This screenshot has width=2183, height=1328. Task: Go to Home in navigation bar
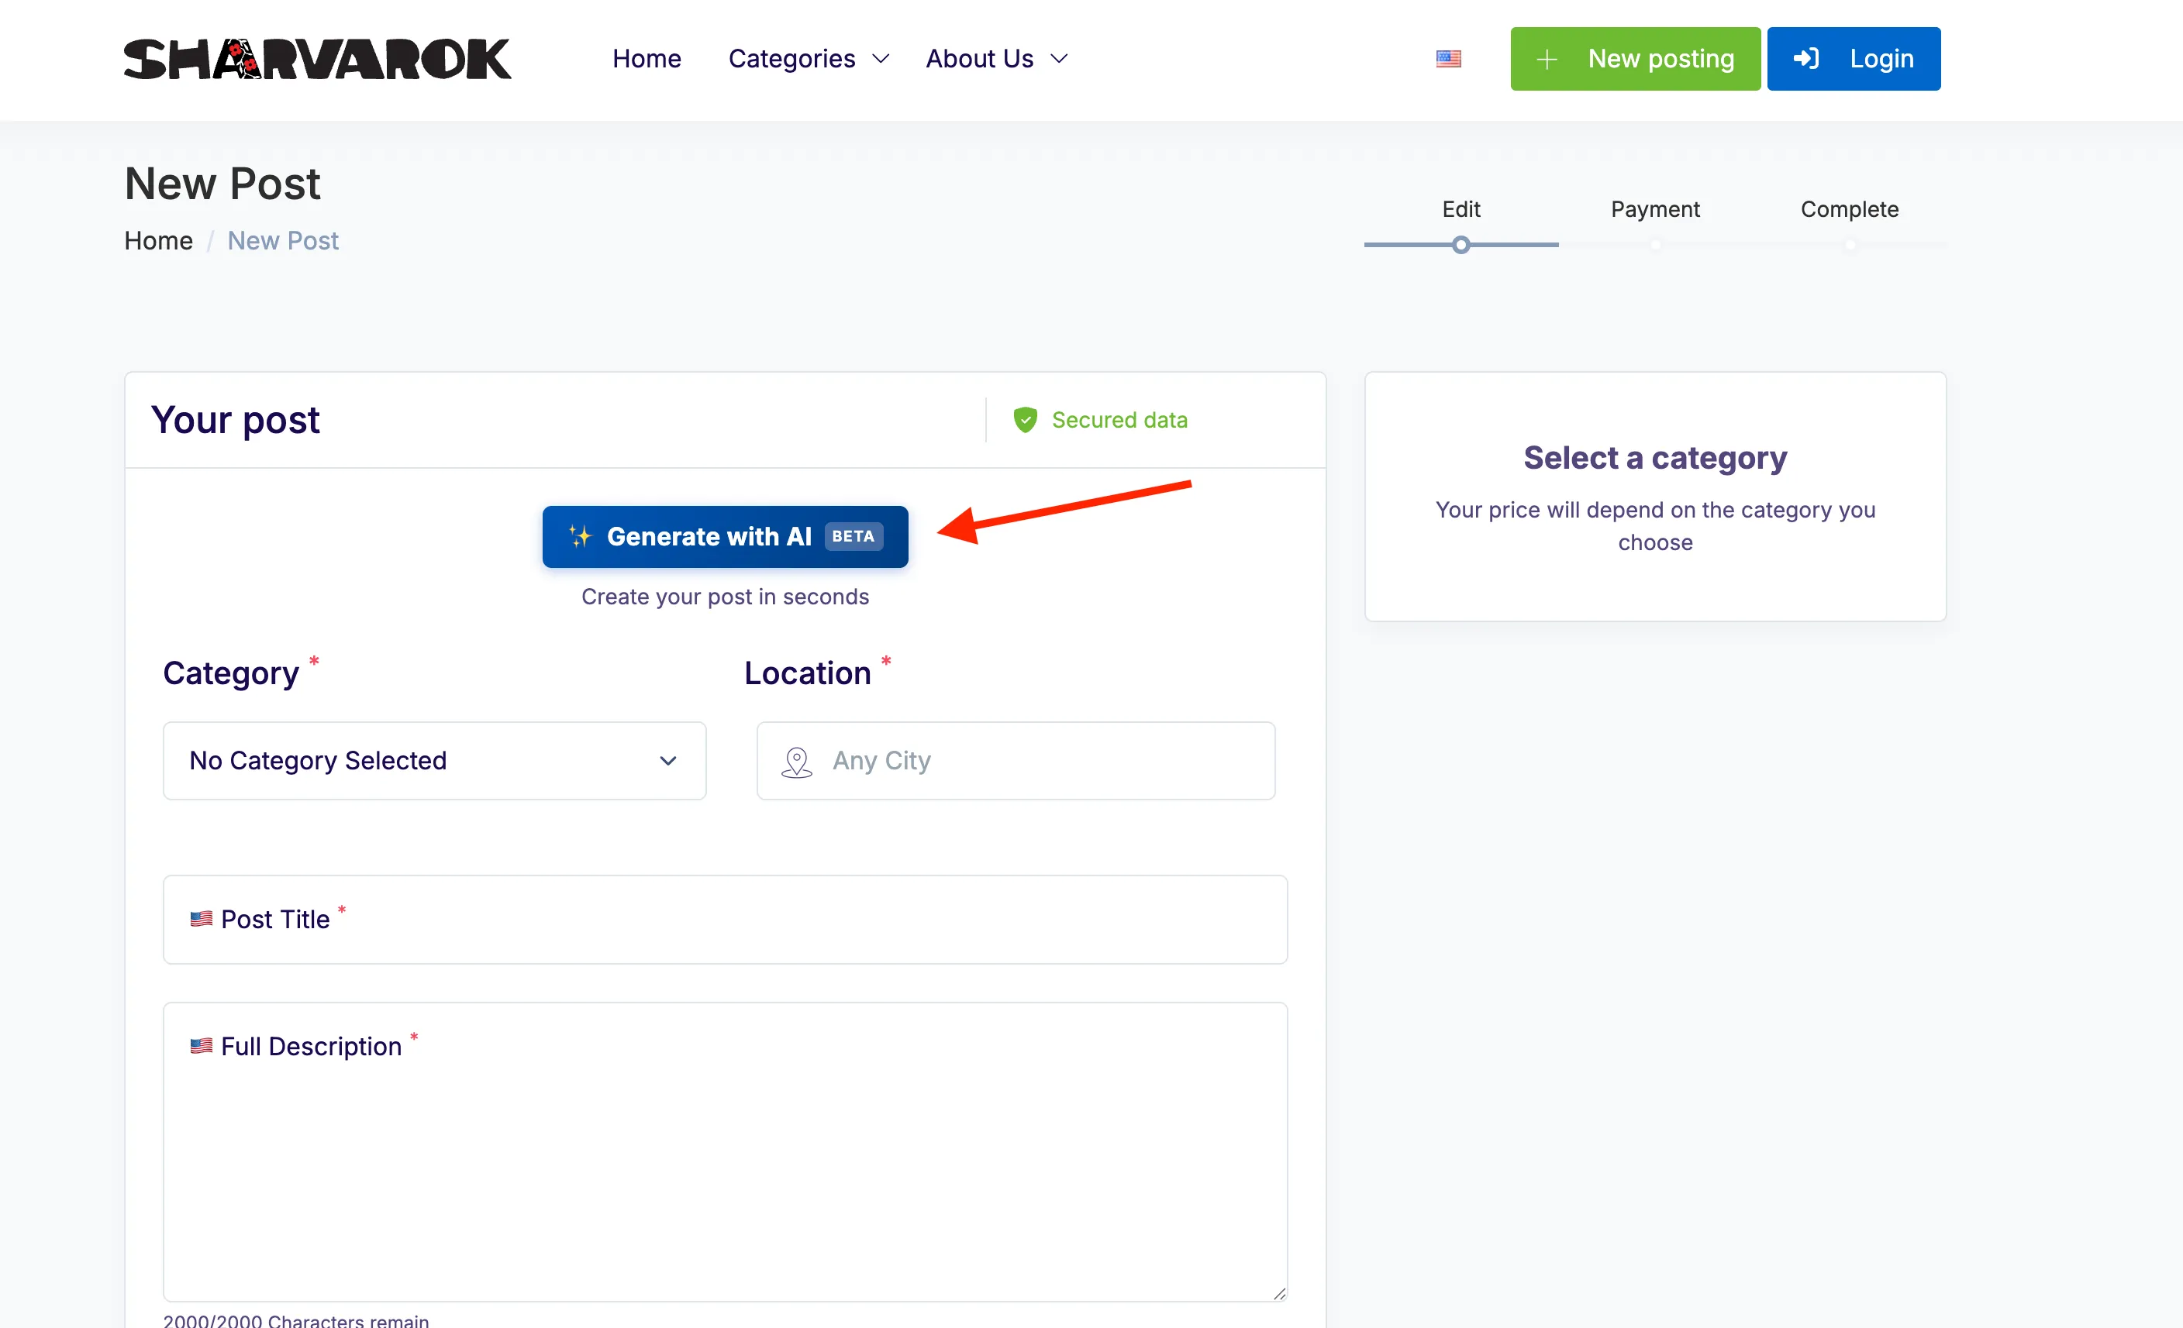point(646,58)
